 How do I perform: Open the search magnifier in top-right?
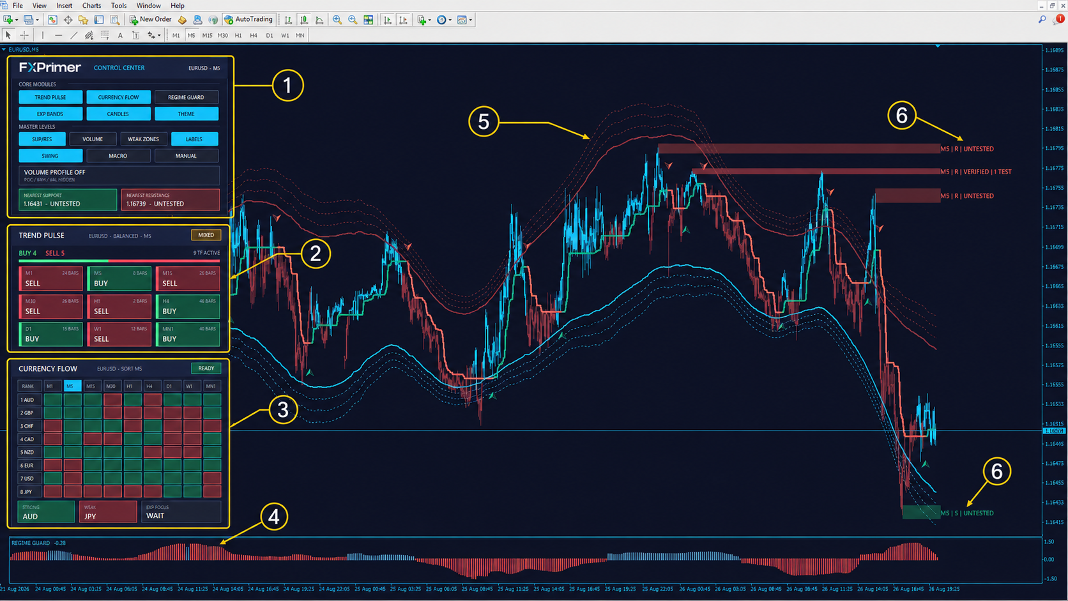[1042, 20]
